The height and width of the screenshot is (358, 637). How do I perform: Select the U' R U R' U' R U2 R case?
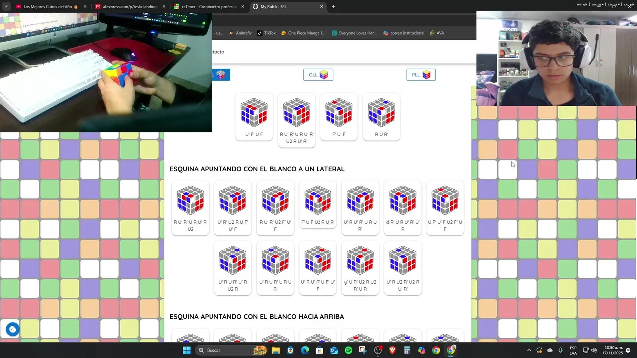(233, 268)
